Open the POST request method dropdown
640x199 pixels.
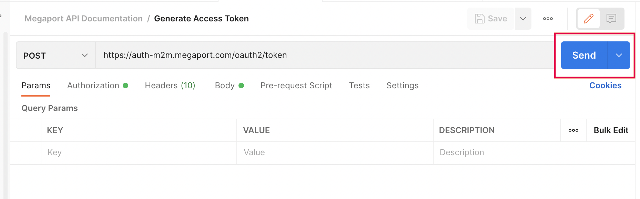[55, 55]
